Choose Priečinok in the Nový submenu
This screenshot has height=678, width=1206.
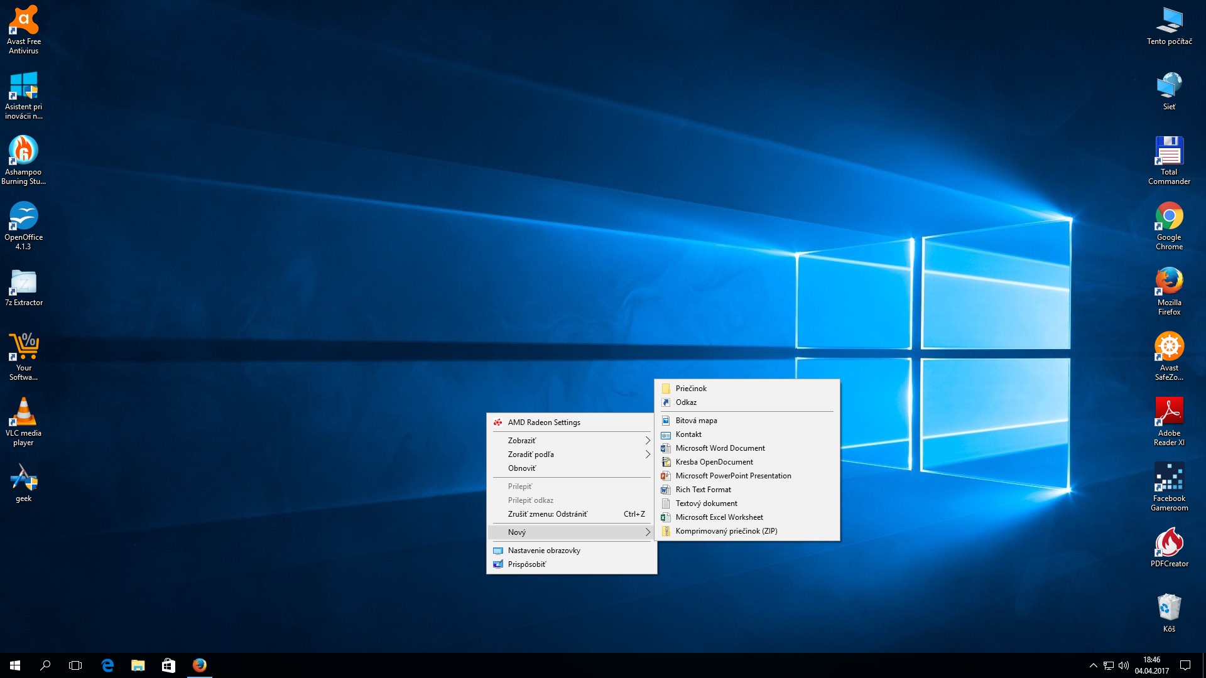click(691, 389)
